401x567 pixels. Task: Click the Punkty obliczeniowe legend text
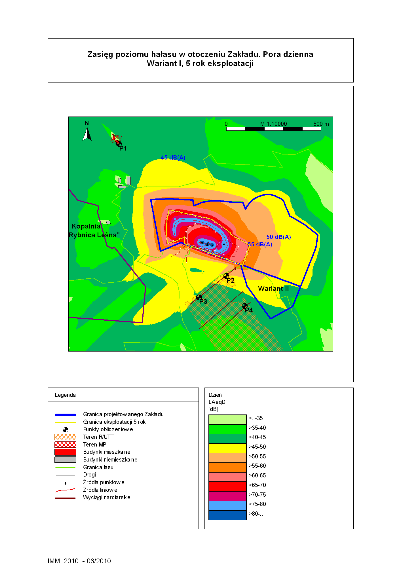(x=108, y=429)
